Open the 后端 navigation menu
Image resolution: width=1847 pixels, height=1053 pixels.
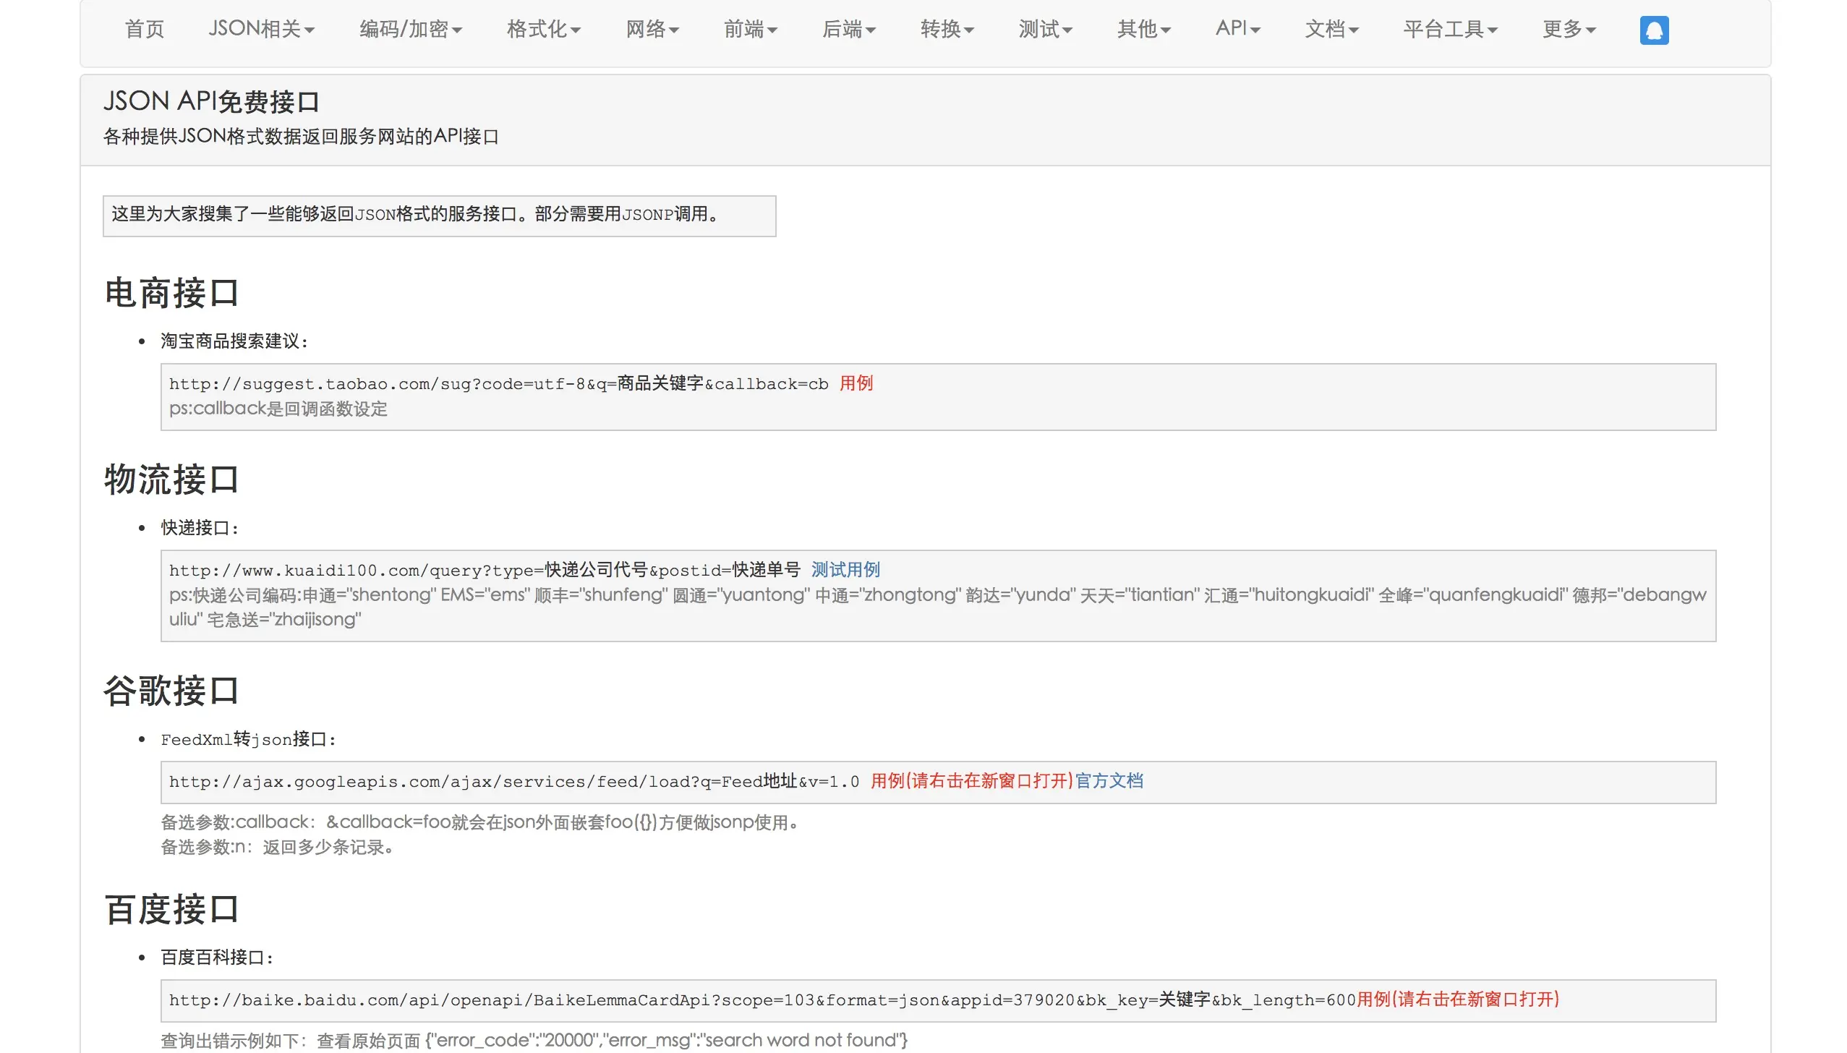(848, 29)
